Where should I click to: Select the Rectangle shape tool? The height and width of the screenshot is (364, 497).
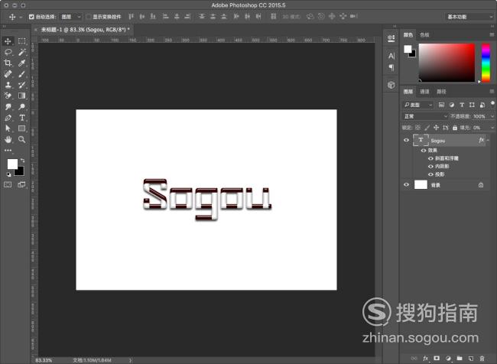[21, 128]
